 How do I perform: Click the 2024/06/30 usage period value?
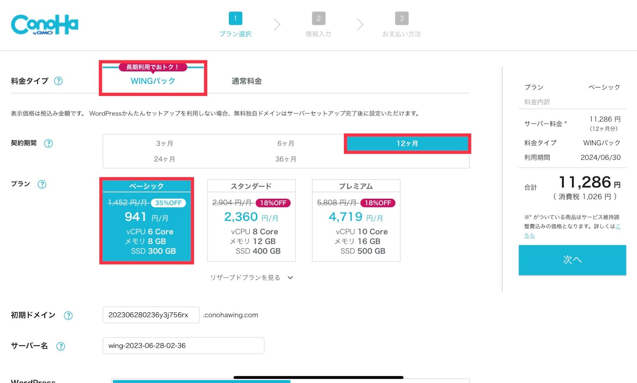coord(600,157)
